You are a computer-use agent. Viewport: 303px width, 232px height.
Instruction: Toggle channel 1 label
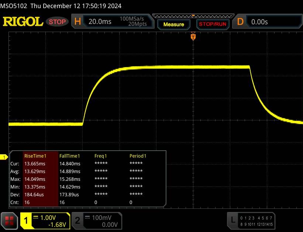click(x=26, y=221)
